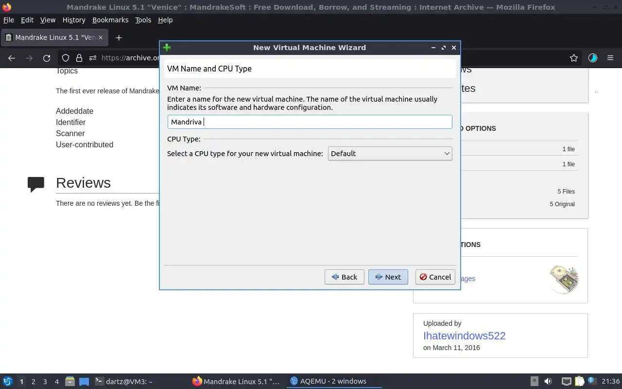622x389 pixels.
Task: Click the media thumbnail icon in collections panel
Action: click(x=564, y=279)
